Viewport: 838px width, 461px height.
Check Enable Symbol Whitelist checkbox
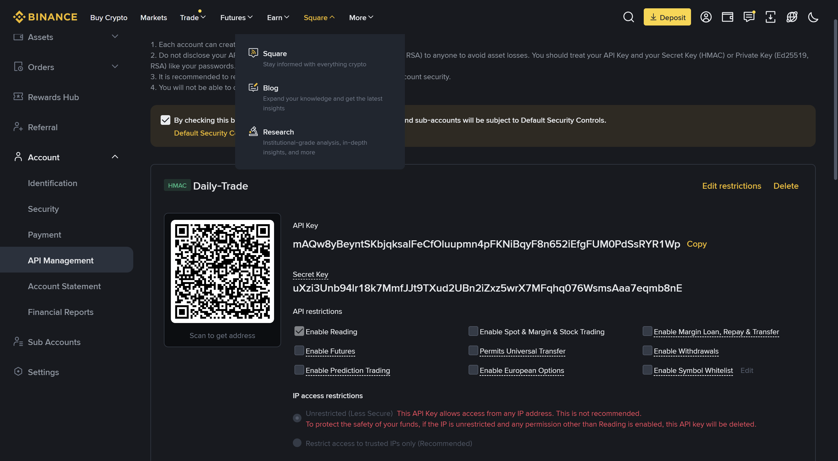click(x=647, y=370)
